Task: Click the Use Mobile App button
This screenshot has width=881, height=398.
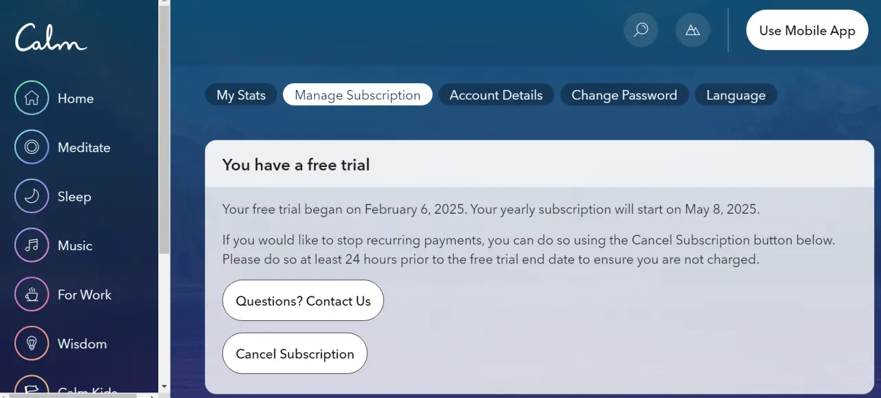Action: (x=807, y=30)
